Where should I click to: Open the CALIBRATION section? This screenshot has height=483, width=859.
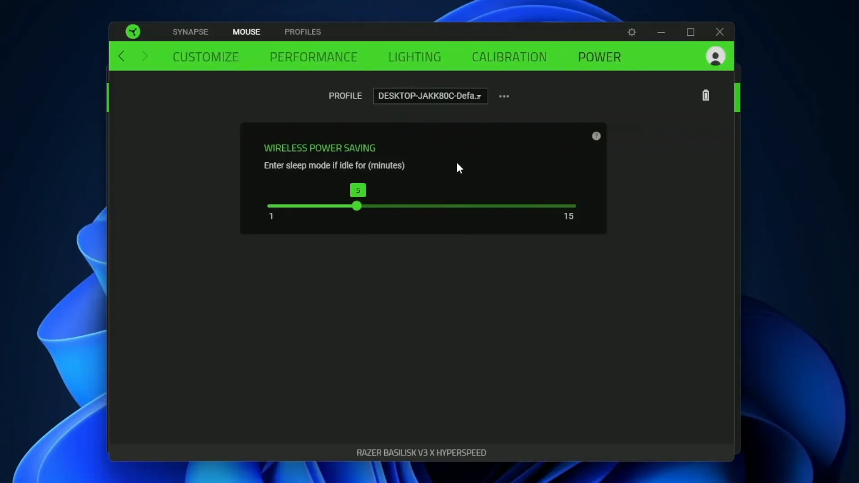(509, 57)
